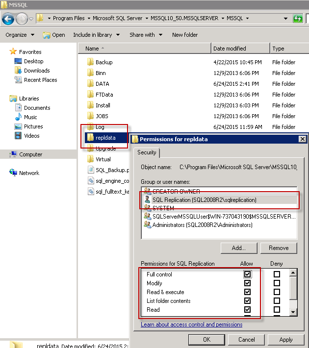Expand the arrow after MSSQL10_50.MSSQLSERVER breadcrumb
Screen dimensions: 309x348
[223, 18]
